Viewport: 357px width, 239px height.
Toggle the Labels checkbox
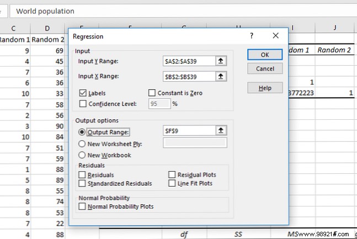click(83, 93)
